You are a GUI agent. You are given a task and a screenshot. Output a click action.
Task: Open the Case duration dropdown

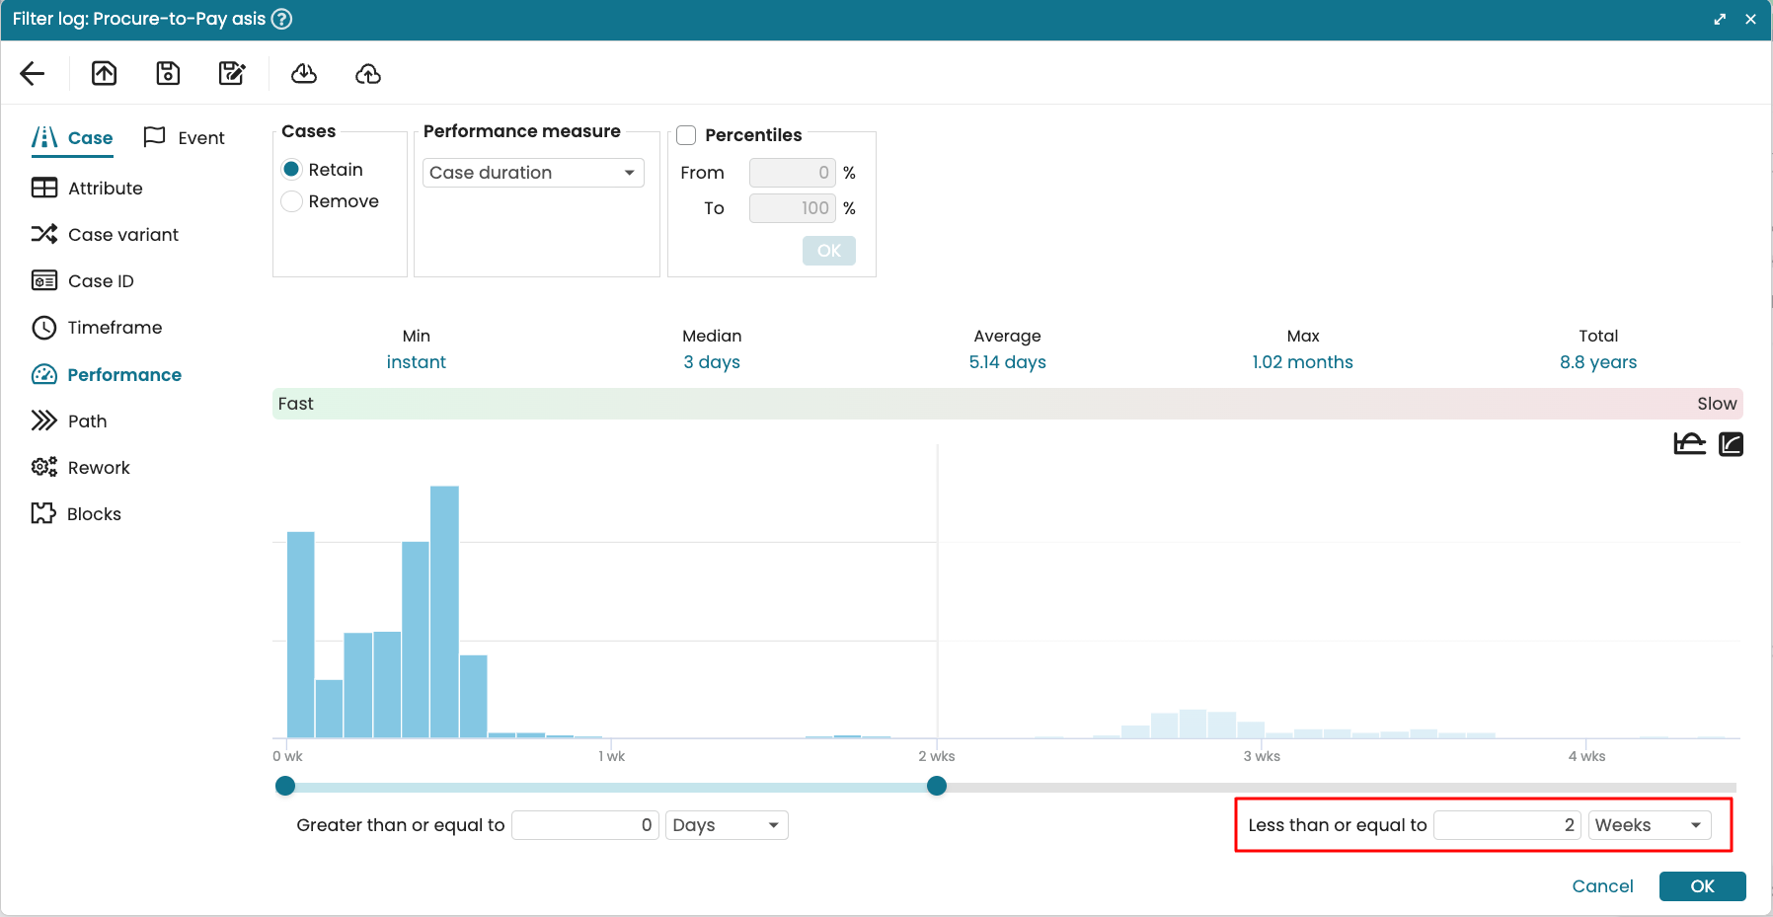(533, 173)
